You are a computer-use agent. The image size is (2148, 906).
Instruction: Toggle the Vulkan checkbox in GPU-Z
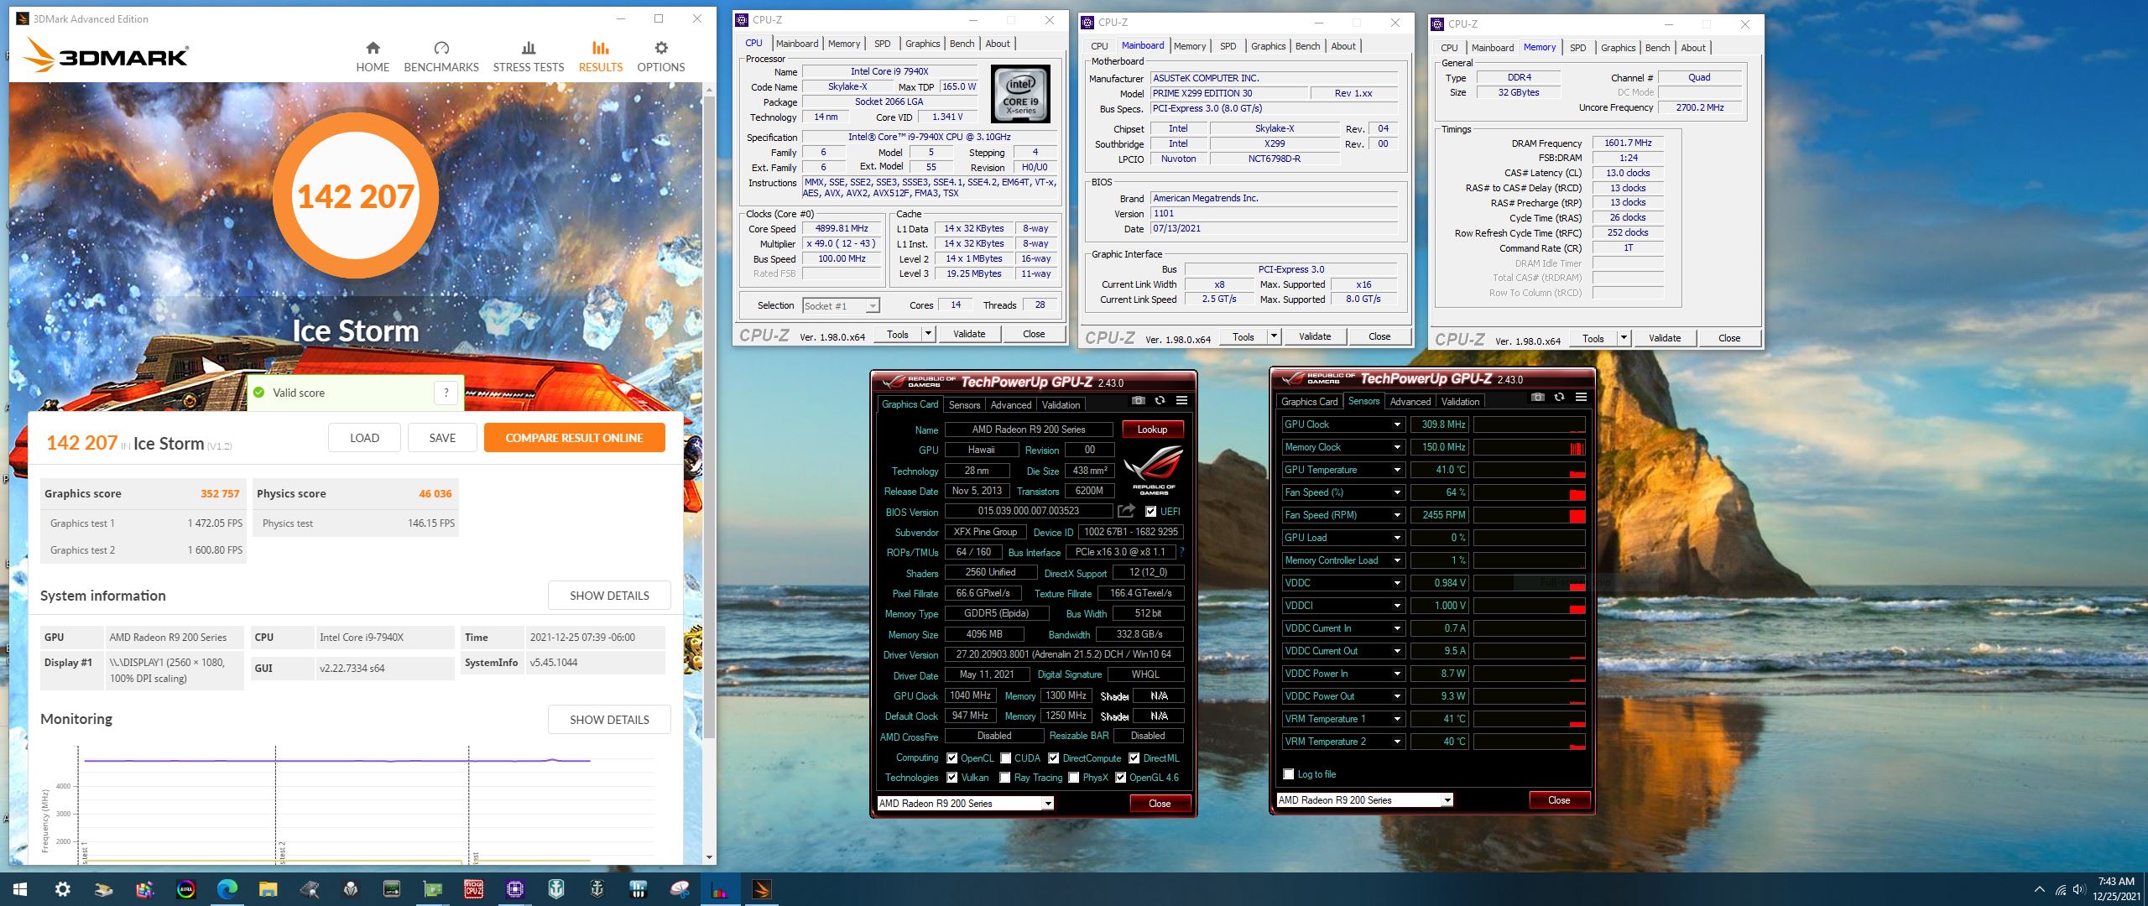[x=951, y=777]
